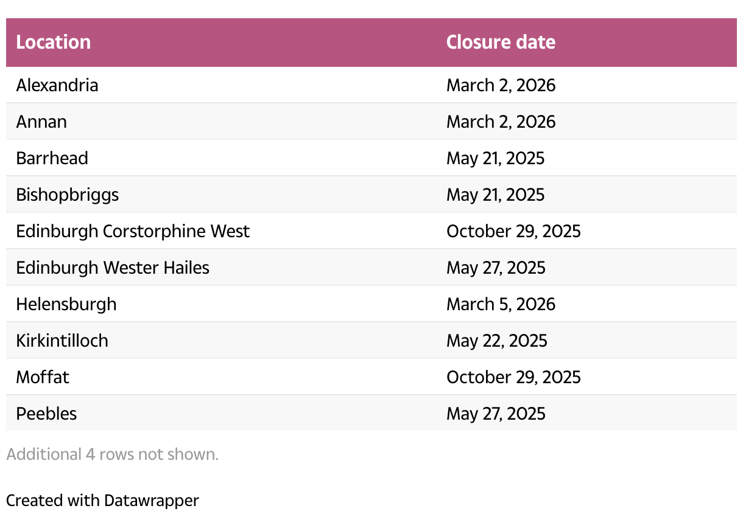Viewport: 743px width, 517px height.
Task: Click Edinburgh Corstorphine West entry
Action: tap(133, 231)
